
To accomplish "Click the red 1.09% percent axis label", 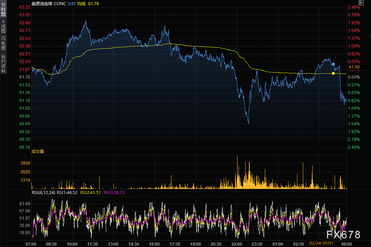I will [354, 46].
